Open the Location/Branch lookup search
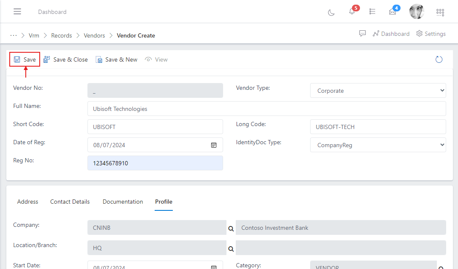 pos(231,248)
